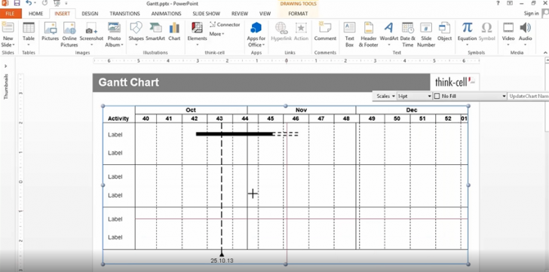
Task: Open Header & Footer
Action: [368, 34]
